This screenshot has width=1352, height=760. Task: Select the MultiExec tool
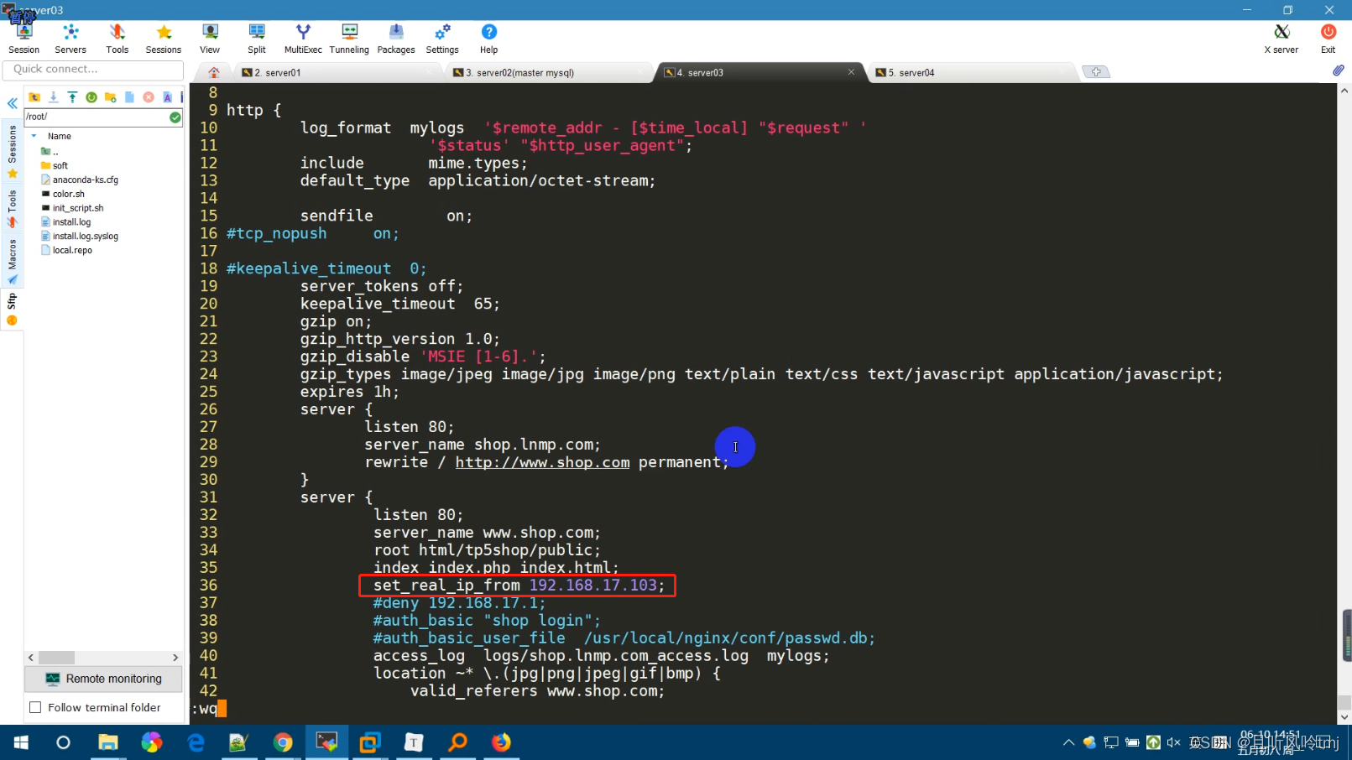click(303, 37)
